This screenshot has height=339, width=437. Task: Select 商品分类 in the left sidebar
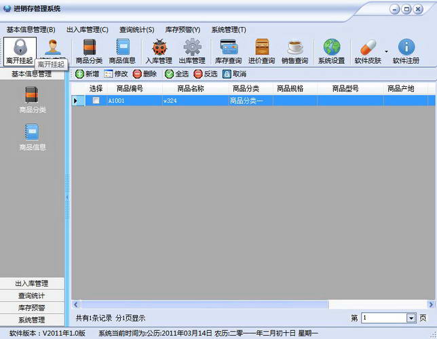[x=32, y=100]
